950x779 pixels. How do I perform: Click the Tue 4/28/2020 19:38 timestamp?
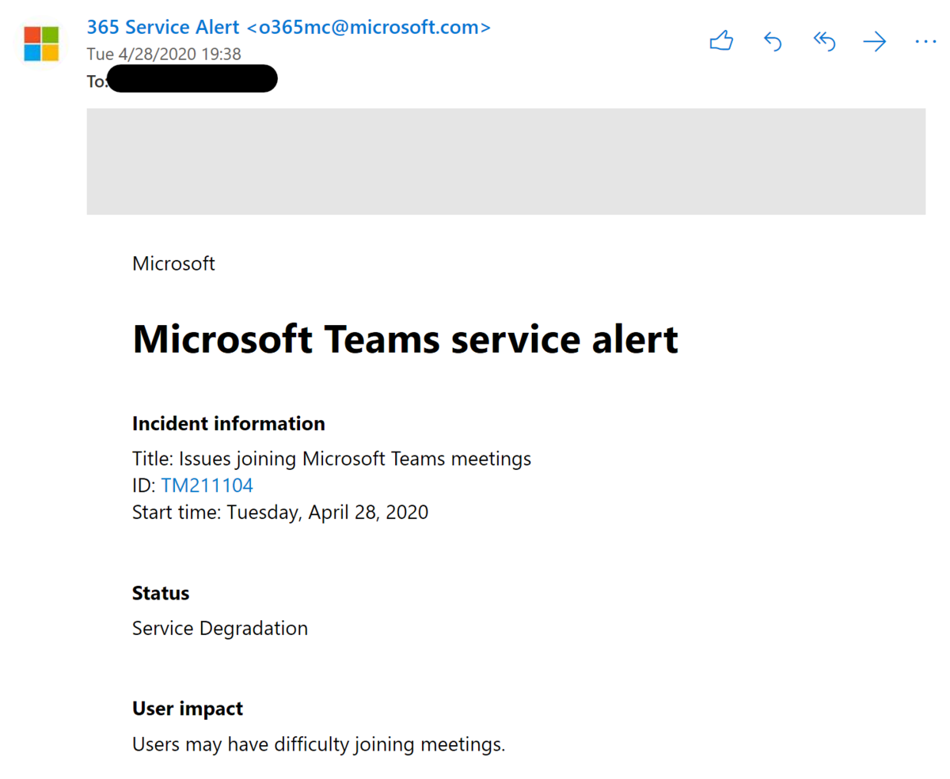(x=164, y=54)
